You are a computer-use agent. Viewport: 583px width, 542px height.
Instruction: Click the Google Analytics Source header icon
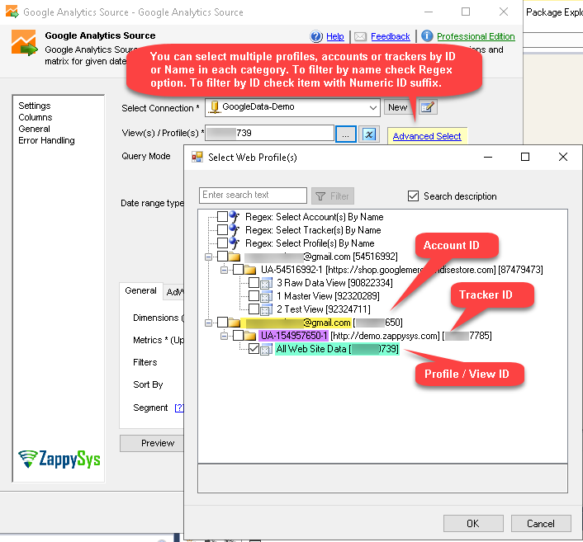(x=24, y=43)
